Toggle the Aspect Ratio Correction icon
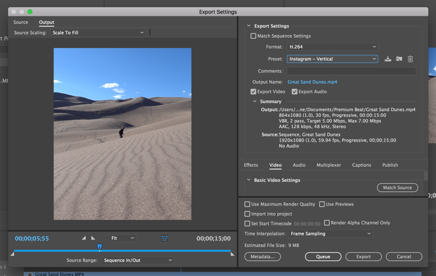Screen dimensions: 436x276 pos(164,238)
